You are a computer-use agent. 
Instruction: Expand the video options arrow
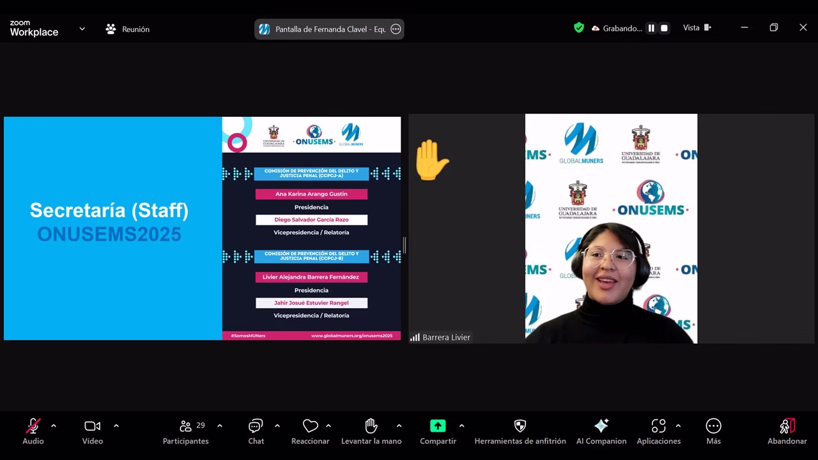point(116,425)
